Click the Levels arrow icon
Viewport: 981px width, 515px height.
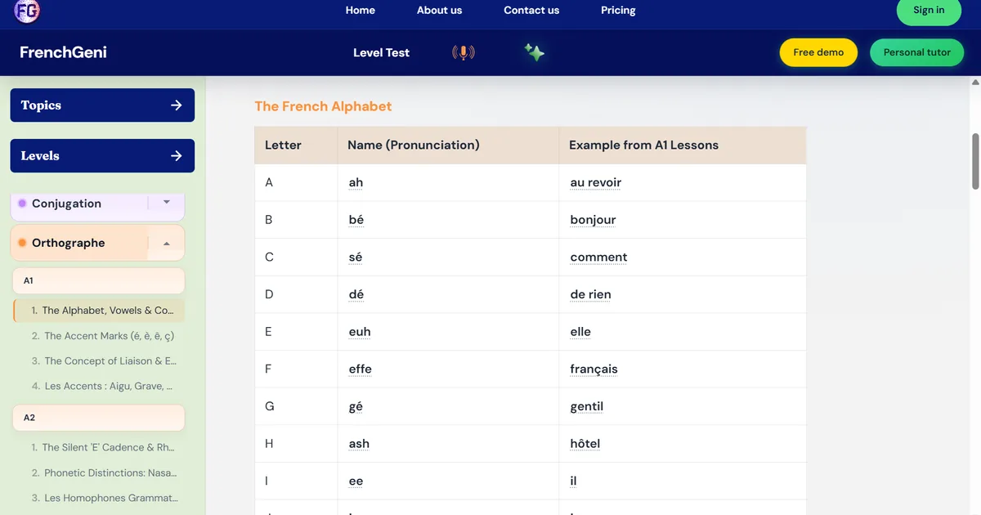click(177, 156)
